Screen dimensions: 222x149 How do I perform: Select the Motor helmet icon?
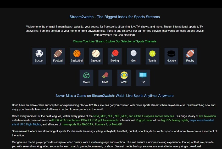point(86,75)
